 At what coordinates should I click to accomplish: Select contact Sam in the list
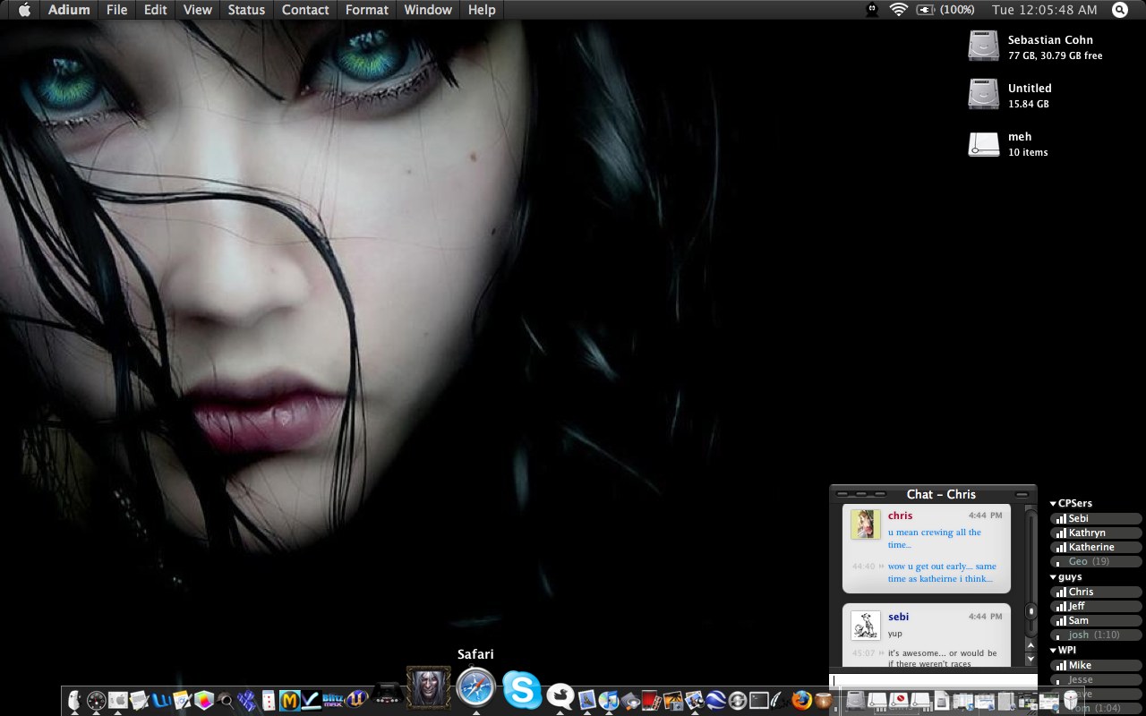(1096, 620)
